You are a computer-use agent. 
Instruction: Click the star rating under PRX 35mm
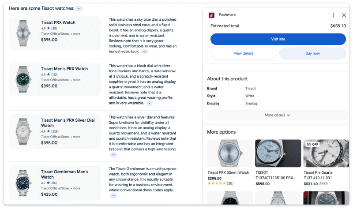pyautogui.click(x=217, y=183)
